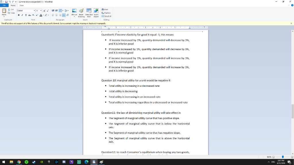Open Paint drawing from the Insert group

81,11
